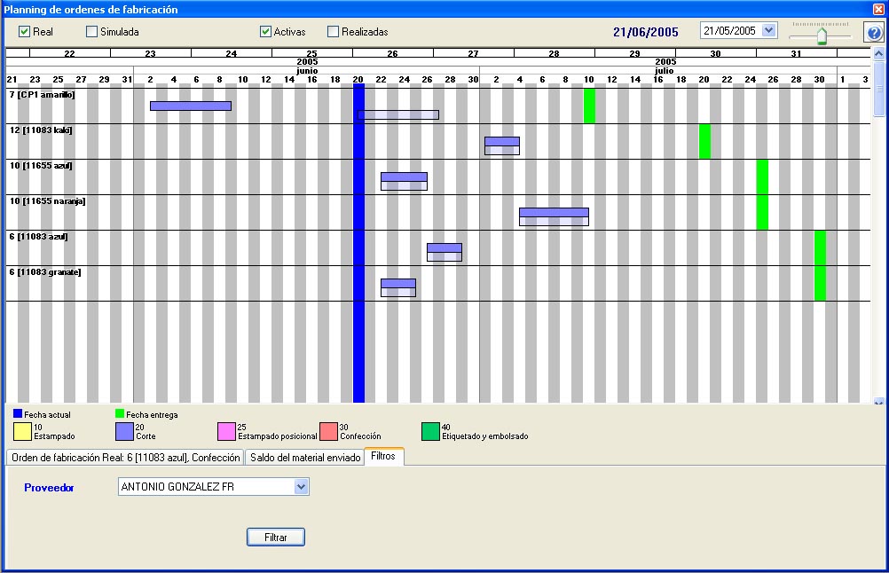Viewport: 889px width, 573px height.
Task: Click the green Etiquetado y embolsado swatch
Action: click(x=430, y=431)
